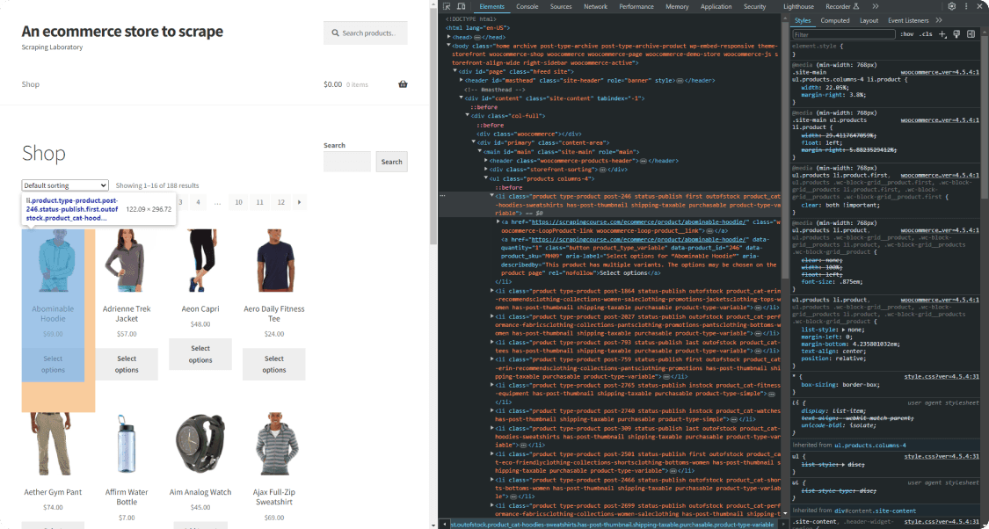The width and height of the screenshot is (989, 529).
Task: Click Select options under Aeon Capri
Action: (x=200, y=354)
